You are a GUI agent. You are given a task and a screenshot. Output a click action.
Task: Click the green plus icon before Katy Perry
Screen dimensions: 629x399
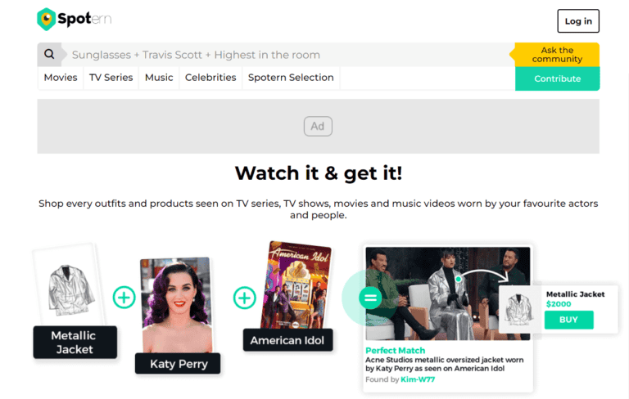click(x=124, y=298)
